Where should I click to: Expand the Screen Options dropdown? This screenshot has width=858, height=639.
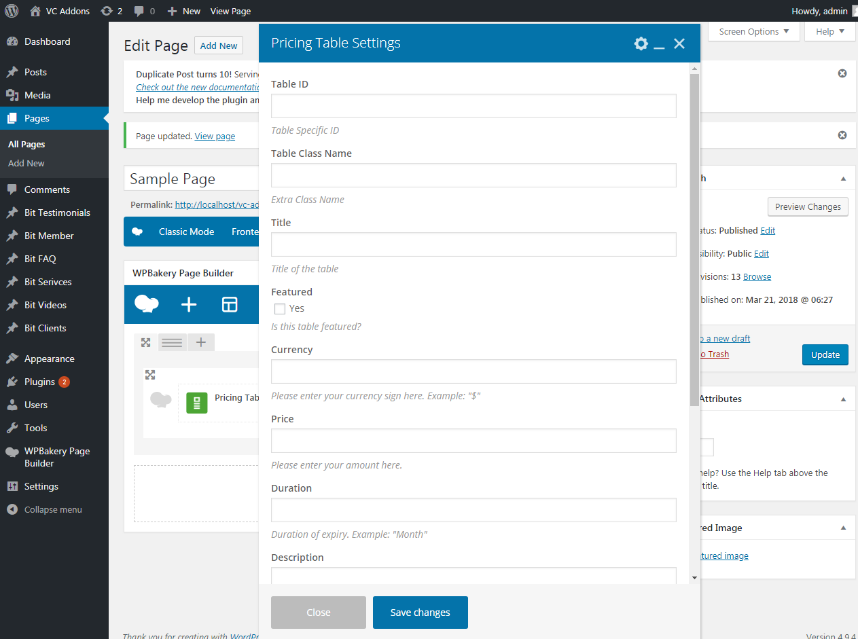pos(753,31)
